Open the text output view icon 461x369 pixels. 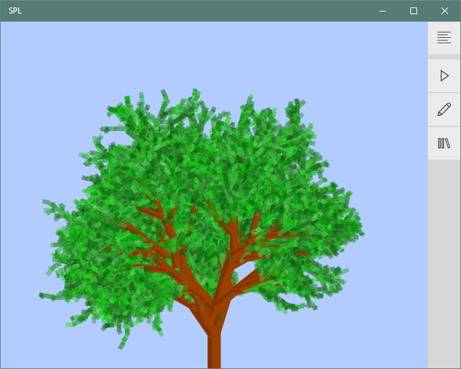(x=444, y=38)
